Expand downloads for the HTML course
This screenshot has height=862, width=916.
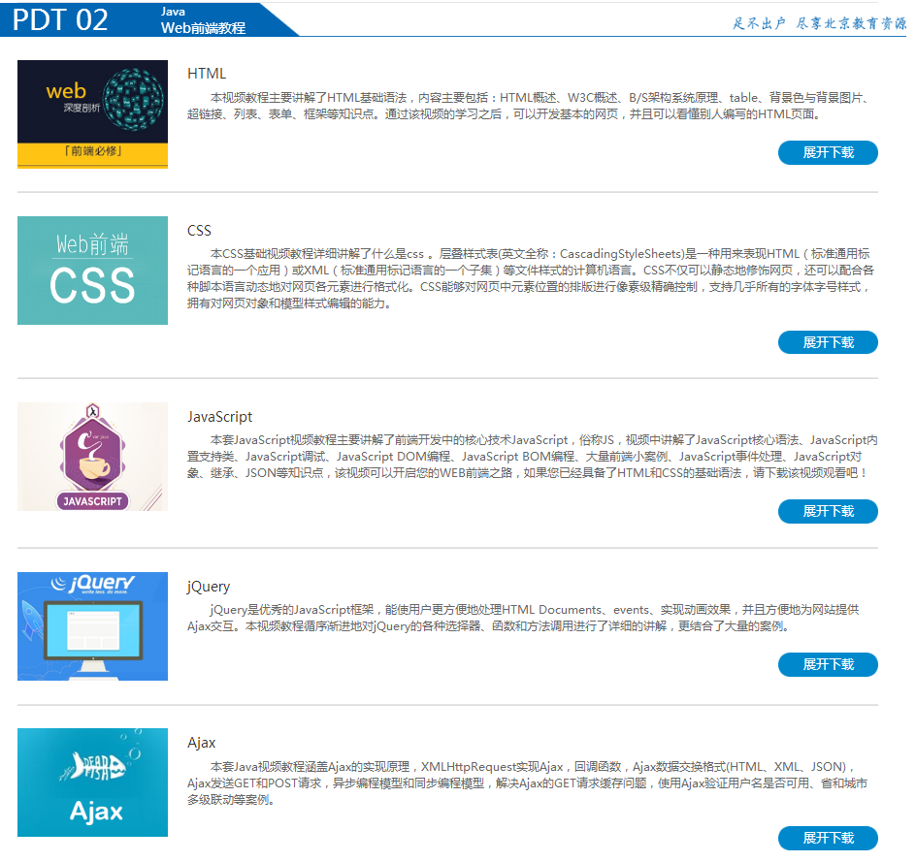click(828, 152)
